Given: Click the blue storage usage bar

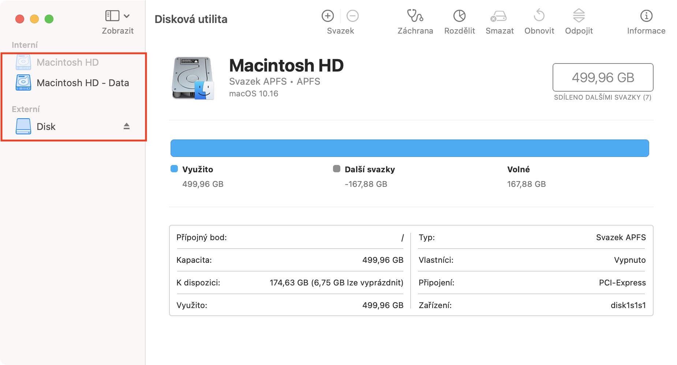Looking at the screenshot, I should [x=409, y=148].
